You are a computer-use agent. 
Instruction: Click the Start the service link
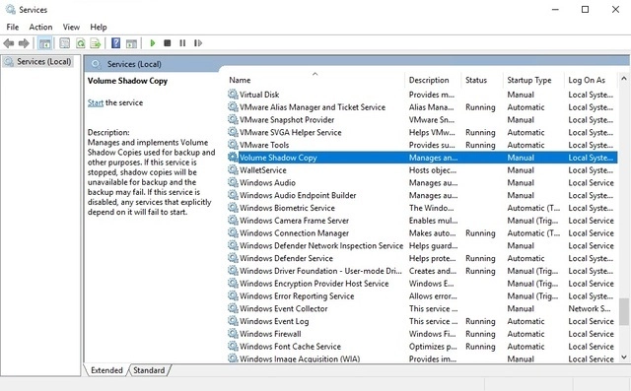(x=96, y=102)
